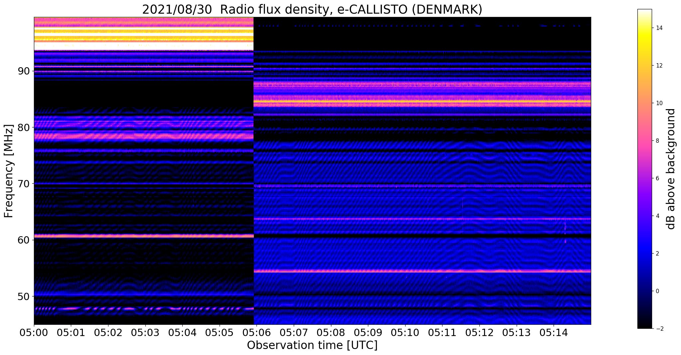Click the 60 MHz frequency tick label
Image resolution: width=681 pixels, height=355 pixels.
click(23, 240)
